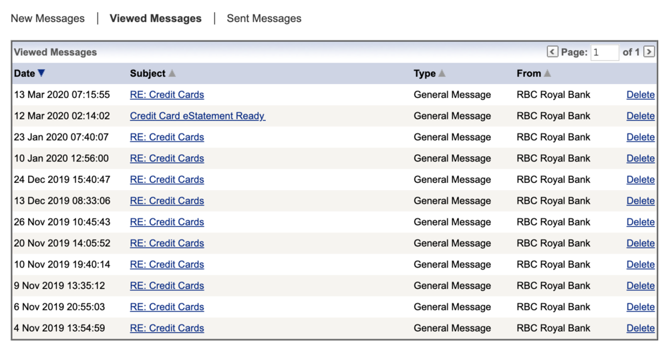Open the 4 Nov 2019 RE: Credit Cards message

pyautogui.click(x=167, y=328)
